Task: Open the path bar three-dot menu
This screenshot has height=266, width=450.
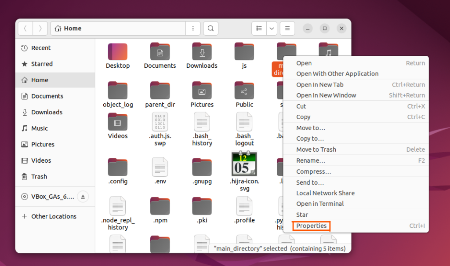Action: coord(193,28)
